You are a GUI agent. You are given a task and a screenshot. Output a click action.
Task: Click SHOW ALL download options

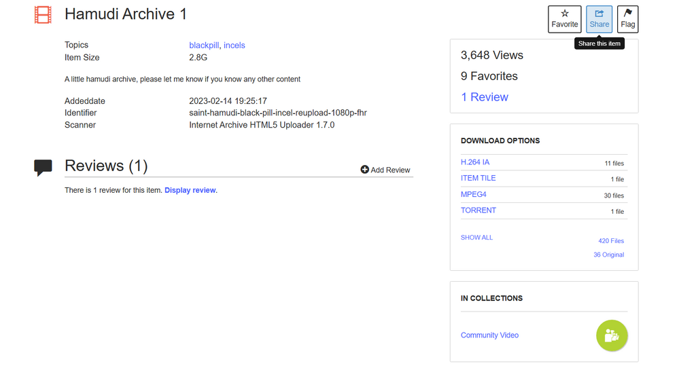pyautogui.click(x=476, y=238)
